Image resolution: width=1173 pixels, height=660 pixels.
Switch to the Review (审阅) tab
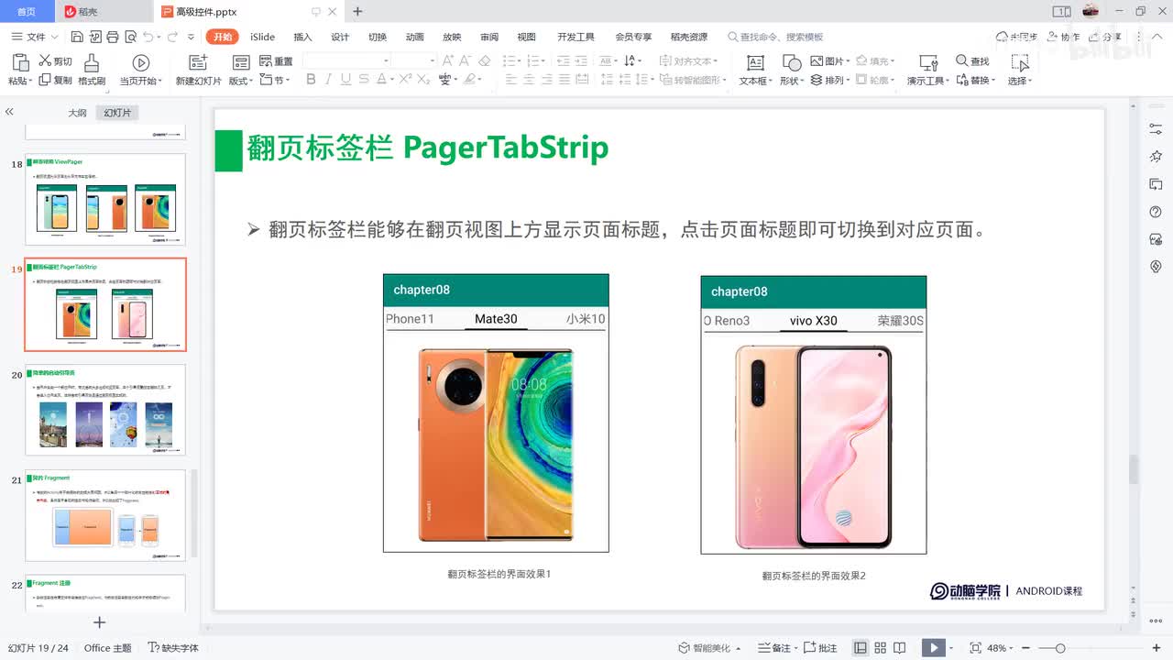(489, 37)
